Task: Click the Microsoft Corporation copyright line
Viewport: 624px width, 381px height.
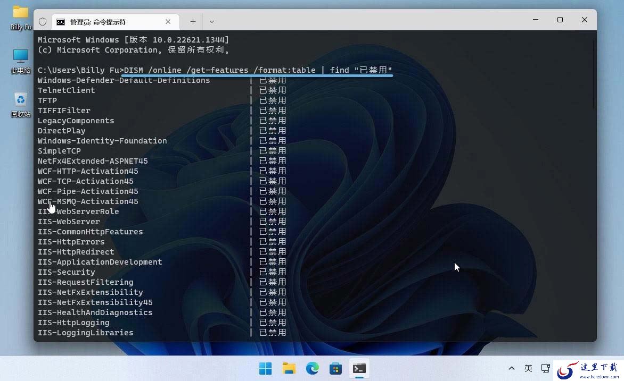Action: point(134,50)
